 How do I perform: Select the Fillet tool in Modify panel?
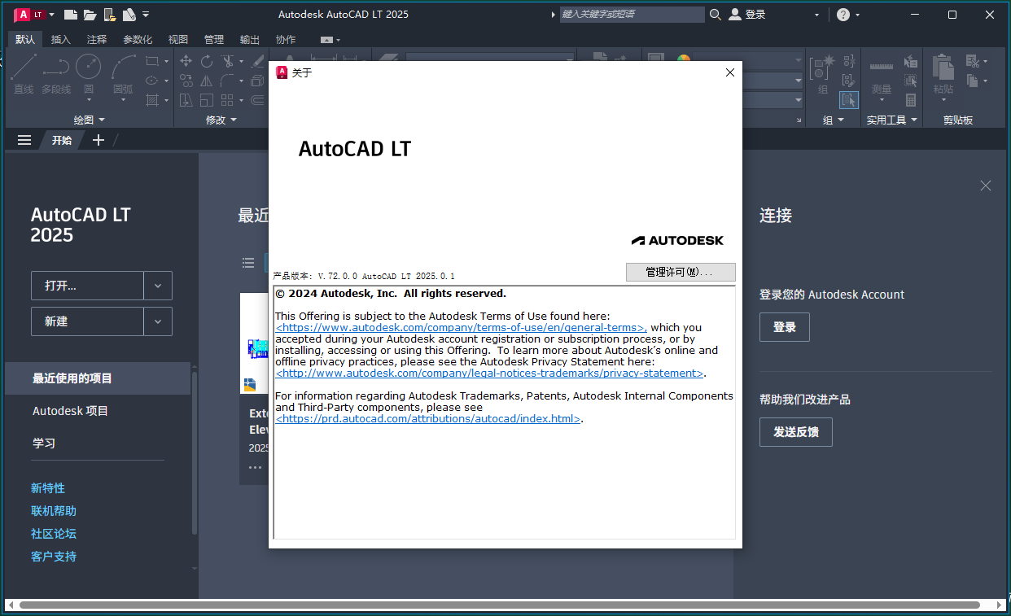(x=227, y=81)
